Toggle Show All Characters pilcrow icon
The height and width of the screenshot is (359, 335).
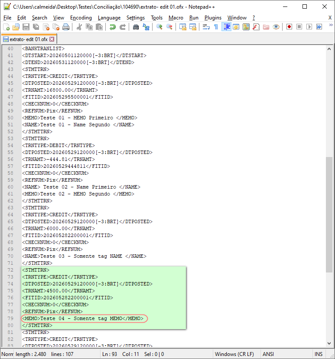216,27
